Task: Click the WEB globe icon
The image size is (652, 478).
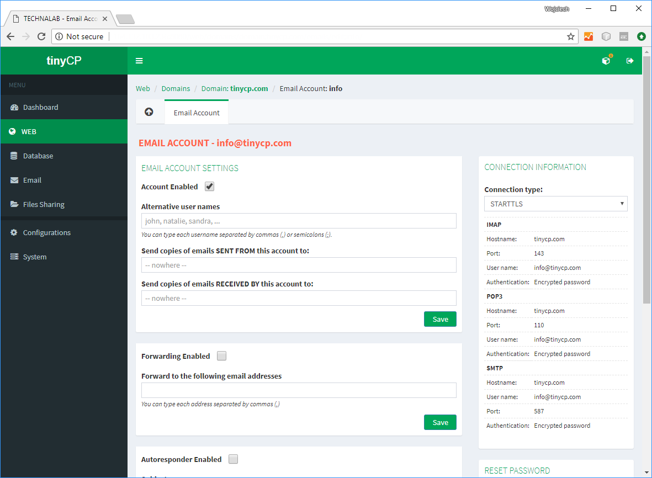Action: point(13,131)
